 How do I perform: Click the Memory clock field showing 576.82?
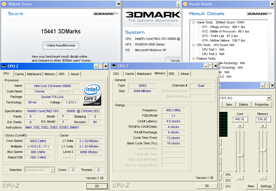point(263,119)
